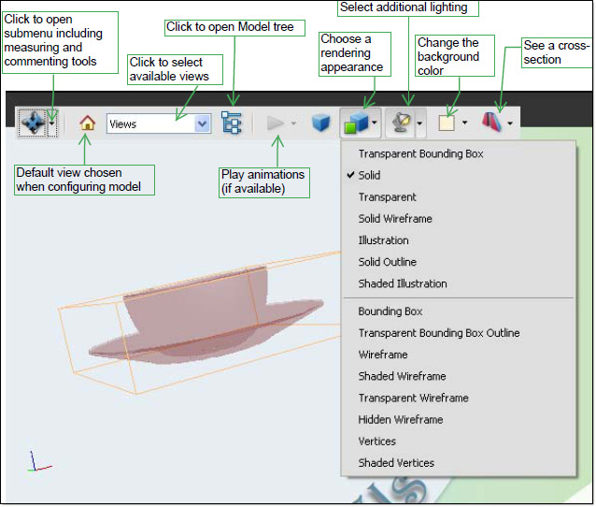Choose Shaded Illustration render mode
596x507 pixels.
click(x=403, y=283)
